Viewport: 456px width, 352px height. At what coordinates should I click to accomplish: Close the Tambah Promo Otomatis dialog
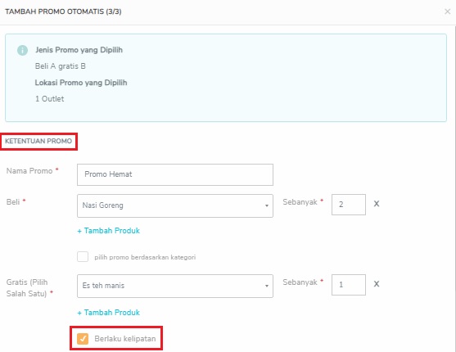point(447,11)
